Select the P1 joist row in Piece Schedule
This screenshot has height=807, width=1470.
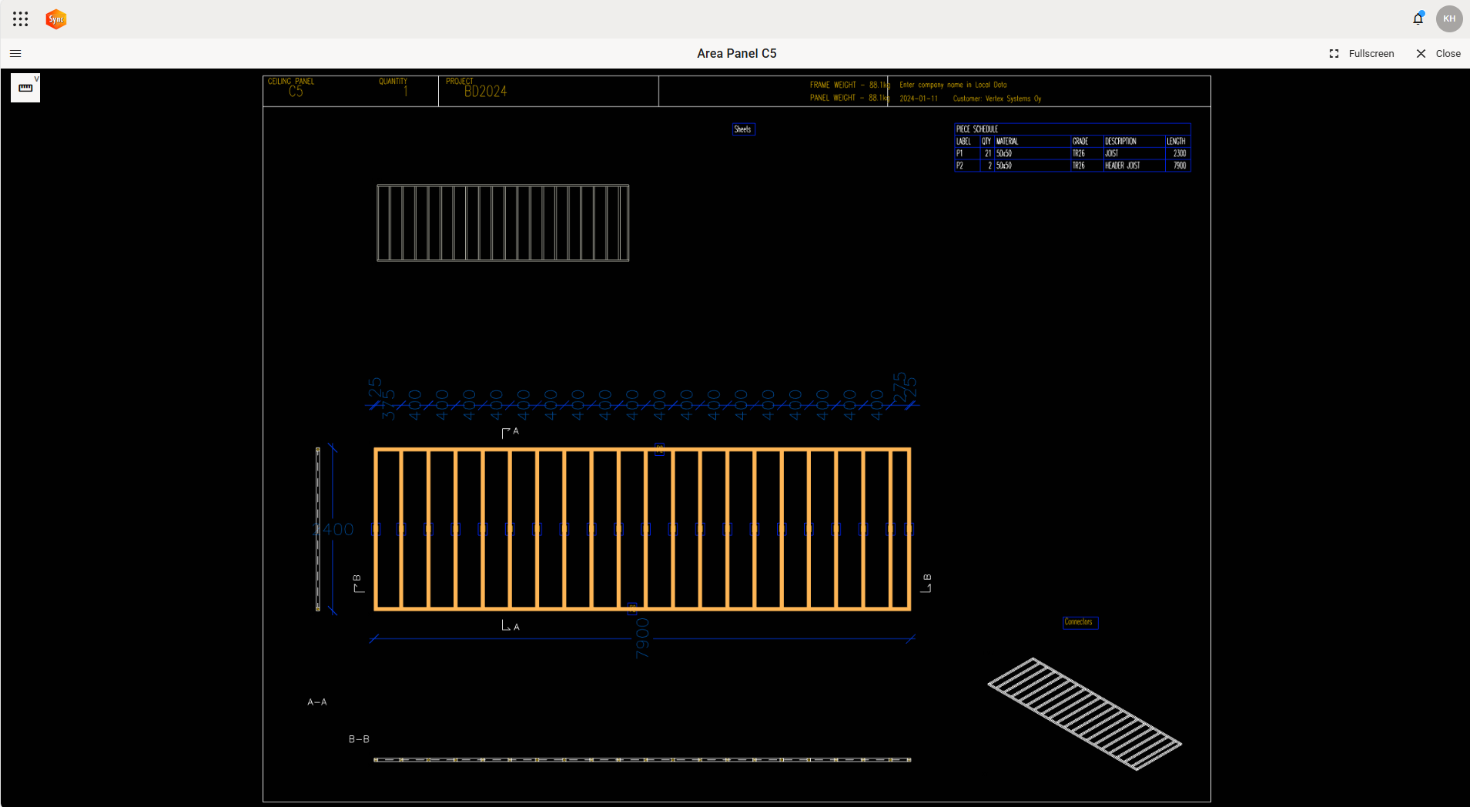(x=1070, y=153)
